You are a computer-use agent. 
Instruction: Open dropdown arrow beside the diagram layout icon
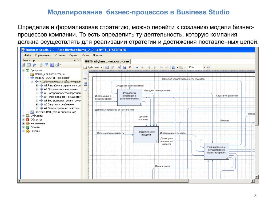pos(177,68)
